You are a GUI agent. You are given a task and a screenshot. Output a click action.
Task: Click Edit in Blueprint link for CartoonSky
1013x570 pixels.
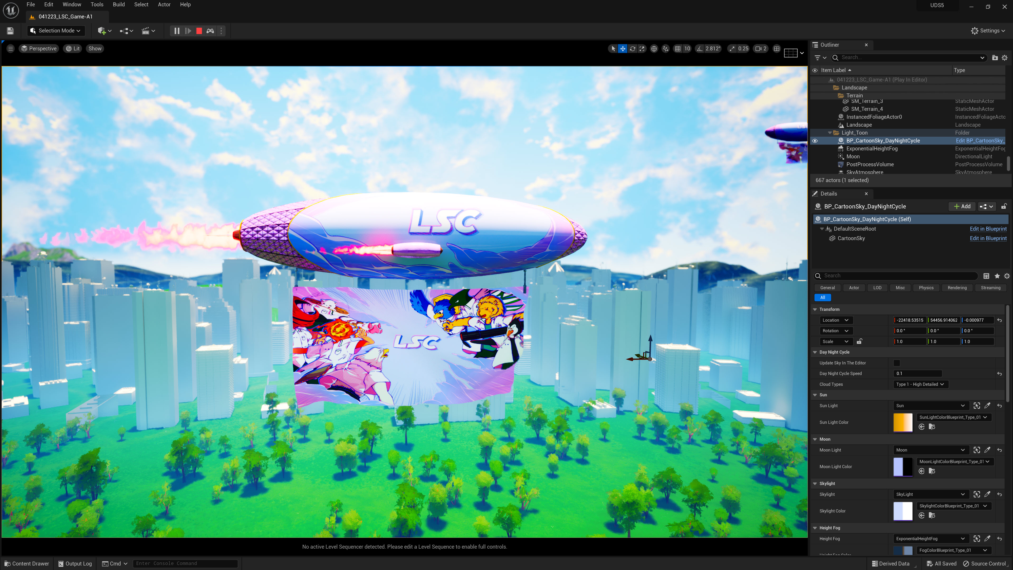[988, 238]
